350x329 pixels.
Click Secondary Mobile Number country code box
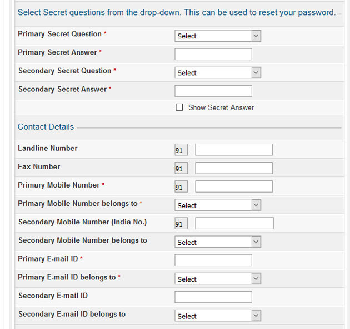181,224
